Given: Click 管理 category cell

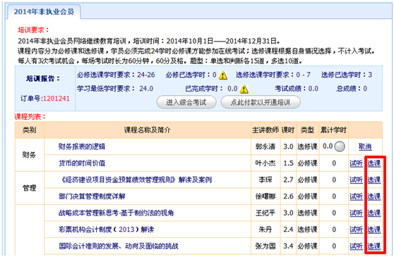Looking at the screenshot, I should tap(30, 188).
